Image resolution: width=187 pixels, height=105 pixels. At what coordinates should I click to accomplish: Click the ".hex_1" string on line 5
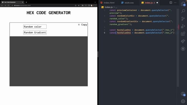coord(168,30)
